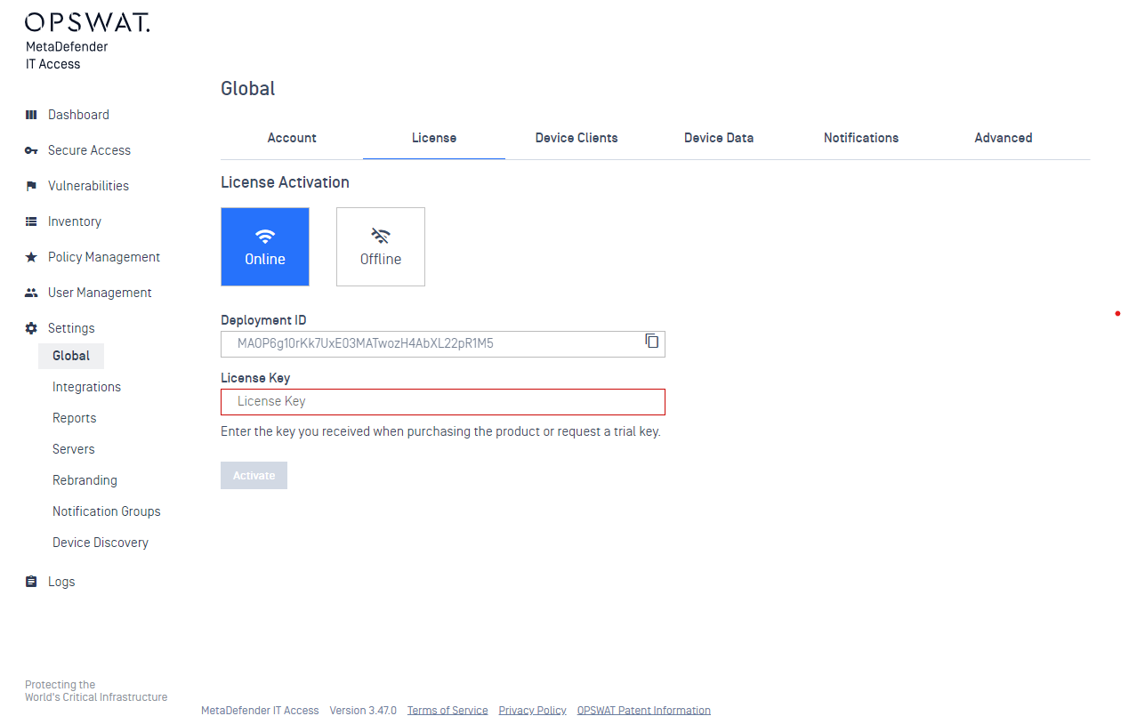Click the License Activation heading
Screen dimensions: 1121x716
[x=285, y=182]
